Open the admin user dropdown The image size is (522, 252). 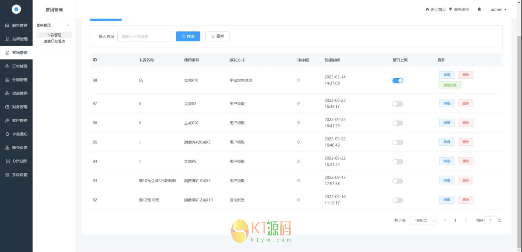pyautogui.click(x=498, y=10)
